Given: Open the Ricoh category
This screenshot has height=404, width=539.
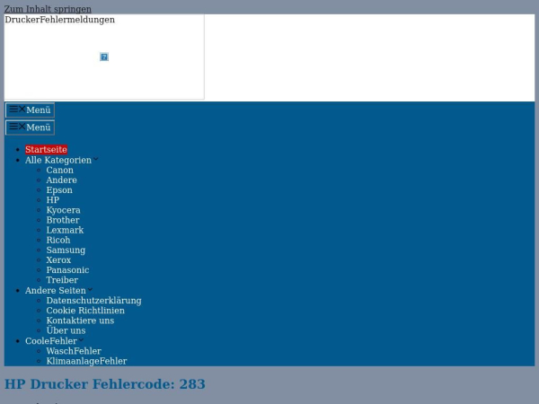Looking at the screenshot, I should (x=58, y=240).
